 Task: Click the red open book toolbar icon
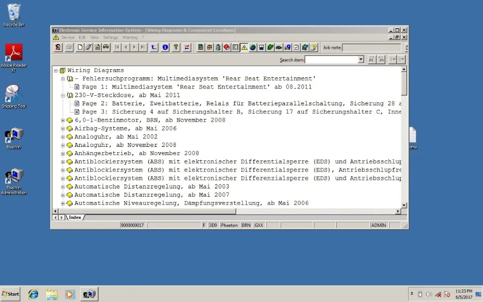[x=227, y=47]
